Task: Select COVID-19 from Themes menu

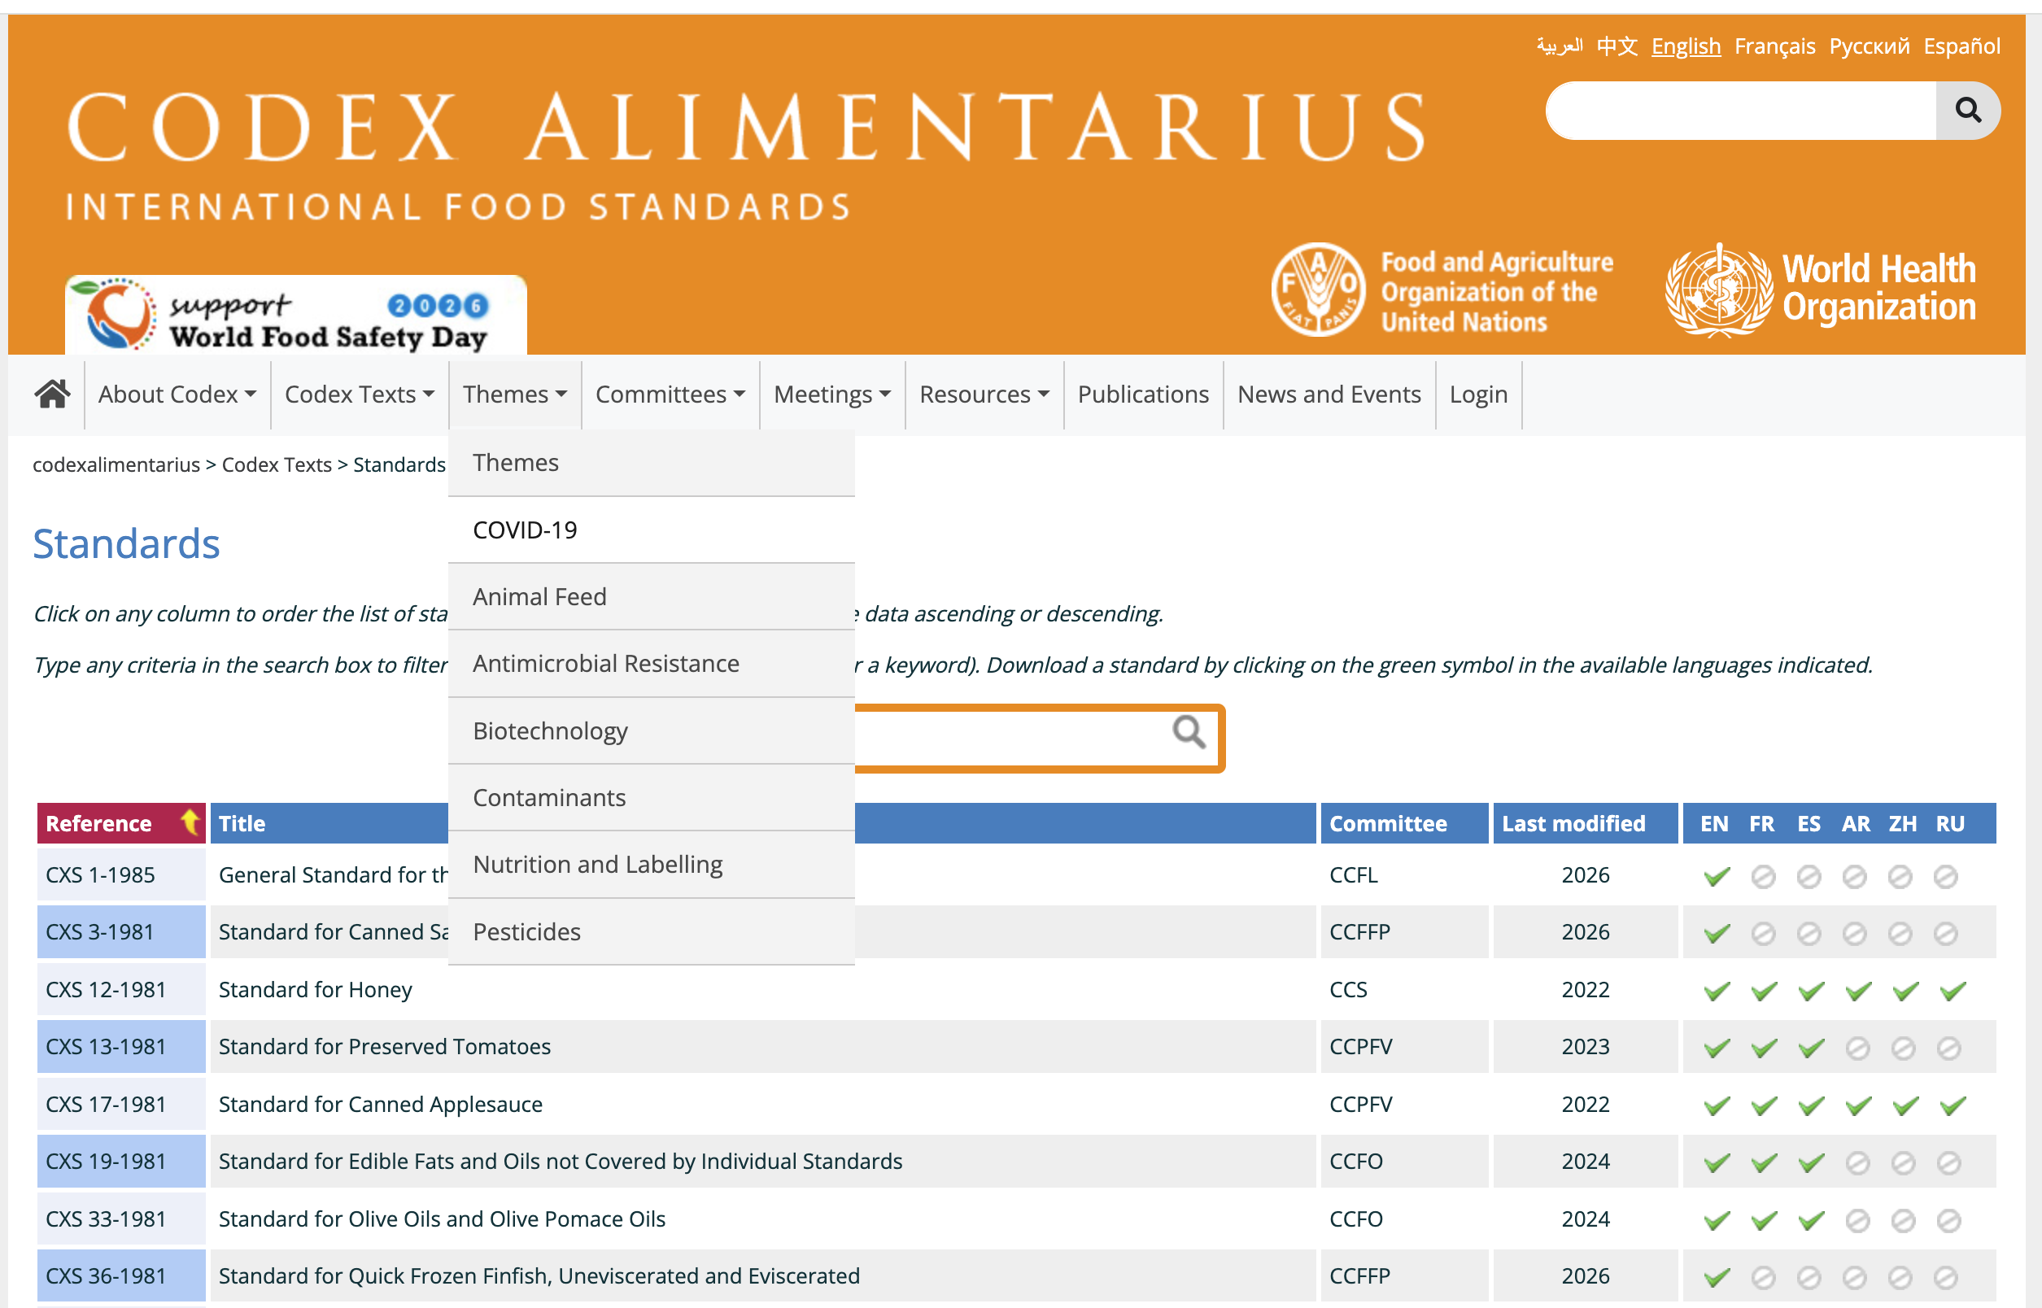Action: click(x=652, y=530)
